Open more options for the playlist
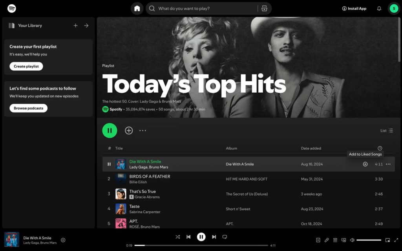Image resolution: width=402 pixels, height=251 pixels. 143,130
